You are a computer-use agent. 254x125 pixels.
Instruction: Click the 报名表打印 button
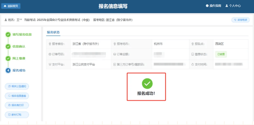(17, 105)
